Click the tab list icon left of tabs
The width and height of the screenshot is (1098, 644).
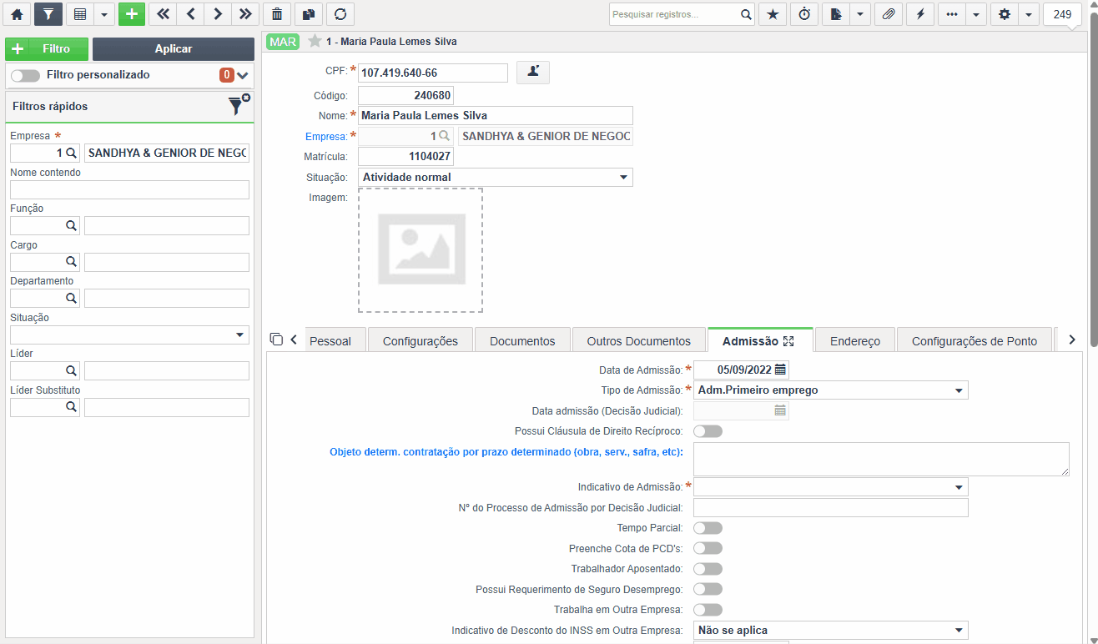(276, 339)
